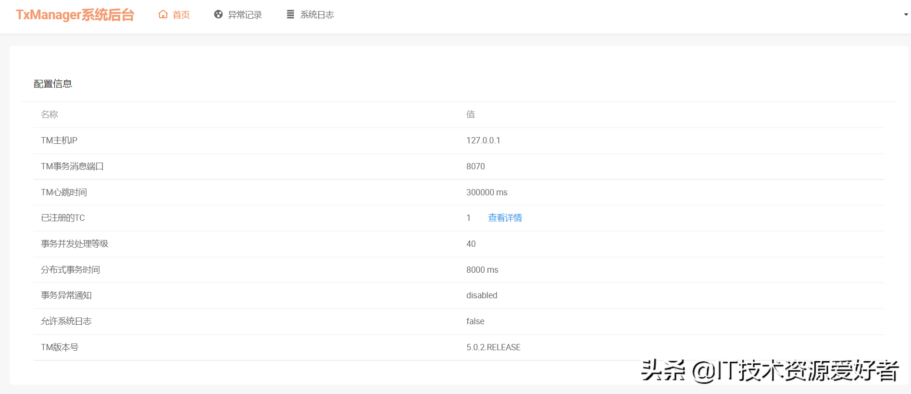
Task: Select the registered TC count 1
Action: pos(468,218)
